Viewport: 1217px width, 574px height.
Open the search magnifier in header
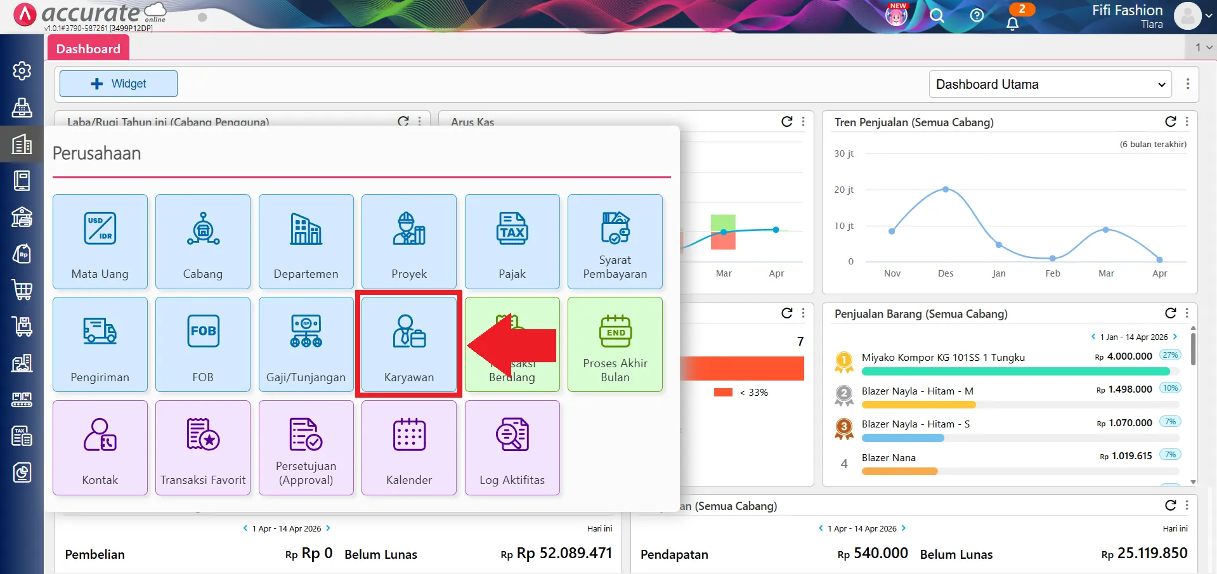tap(937, 15)
